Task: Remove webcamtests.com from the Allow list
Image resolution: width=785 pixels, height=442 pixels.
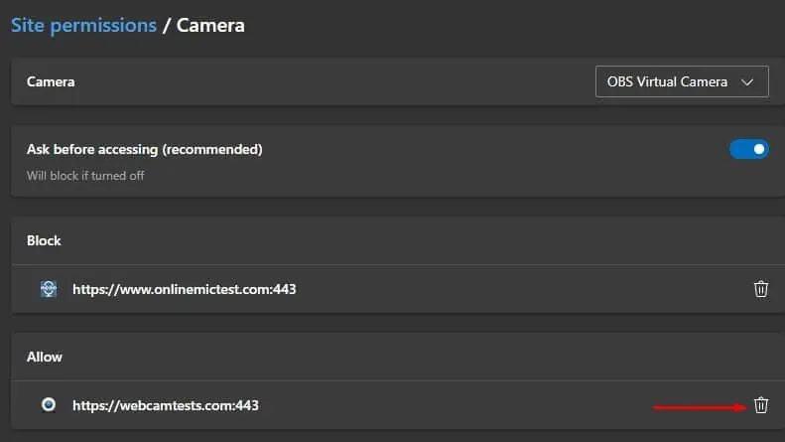Action: (761, 405)
